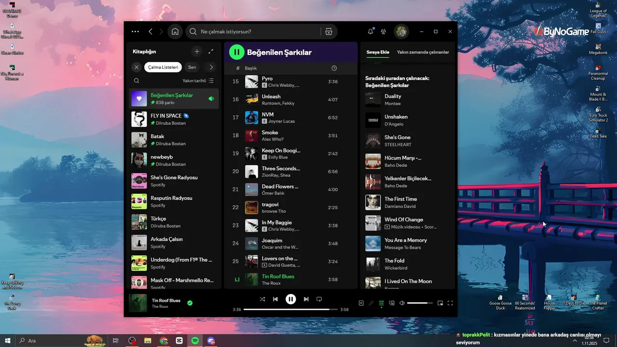Skip to the previous track

tap(275, 299)
